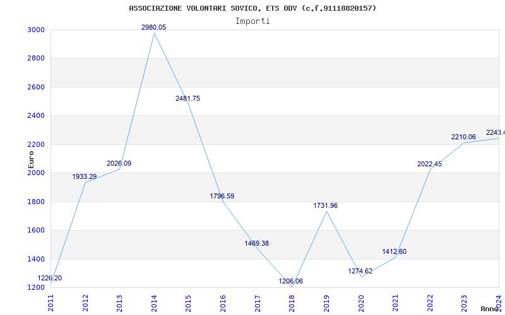
Task: Click the 3000 y-axis tick label
Action: coord(36,30)
